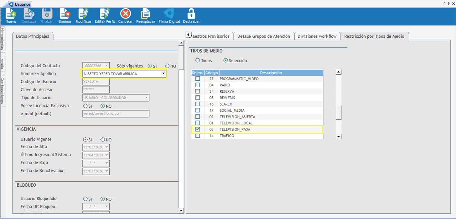The image size is (456, 219).
Task: Open Detalle Grupos de Atención tab
Action: tap(264, 36)
